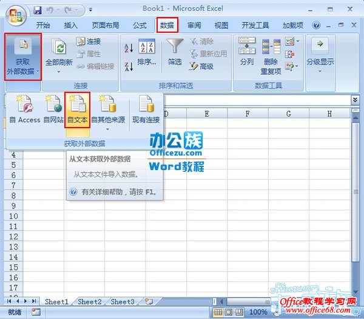364x319 pixels.
Task: Open the 审阅 tab
Action: coord(194,26)
